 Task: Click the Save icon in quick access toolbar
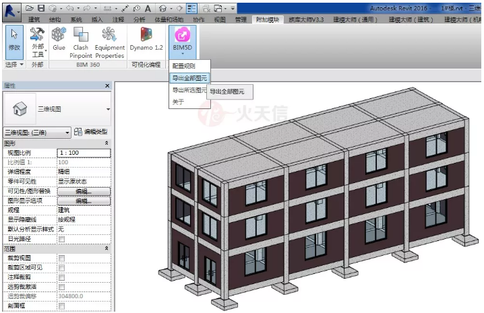tap(41, 7)
